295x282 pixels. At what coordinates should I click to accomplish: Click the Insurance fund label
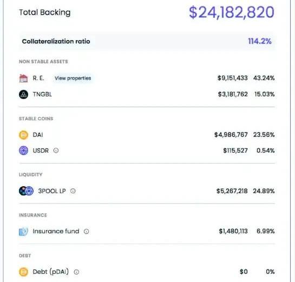tap(56, 231)
